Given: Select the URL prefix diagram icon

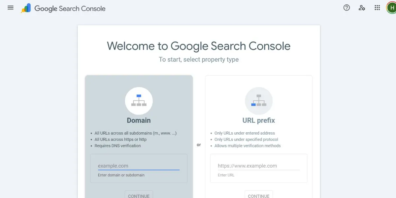Looking at the screenshot, I should pyautogui.click(x=259, y=101).
